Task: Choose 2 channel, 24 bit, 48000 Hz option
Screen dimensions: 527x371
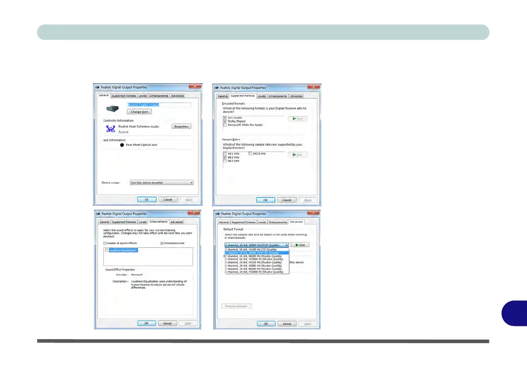Action: (x=257, y=266)
